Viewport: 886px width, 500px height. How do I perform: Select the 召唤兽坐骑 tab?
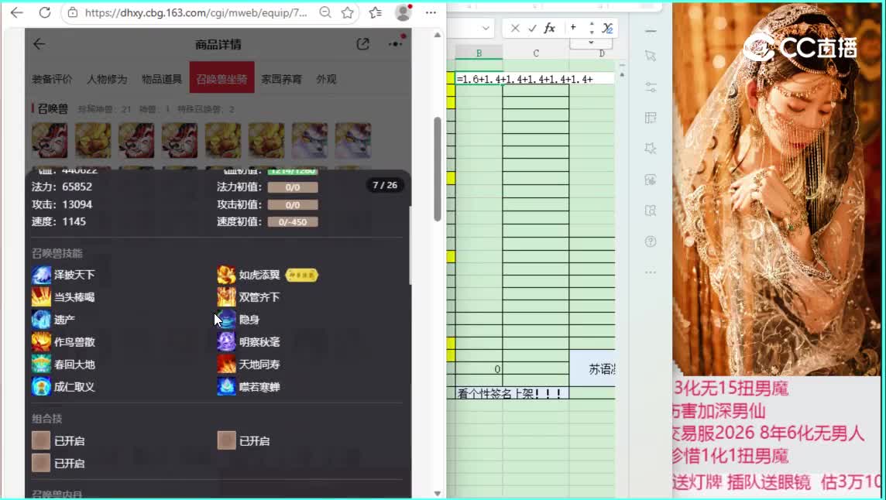click(221, 77)
